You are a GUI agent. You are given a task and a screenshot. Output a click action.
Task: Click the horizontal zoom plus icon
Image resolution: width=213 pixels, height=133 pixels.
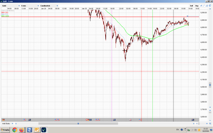tap(207, 123)
